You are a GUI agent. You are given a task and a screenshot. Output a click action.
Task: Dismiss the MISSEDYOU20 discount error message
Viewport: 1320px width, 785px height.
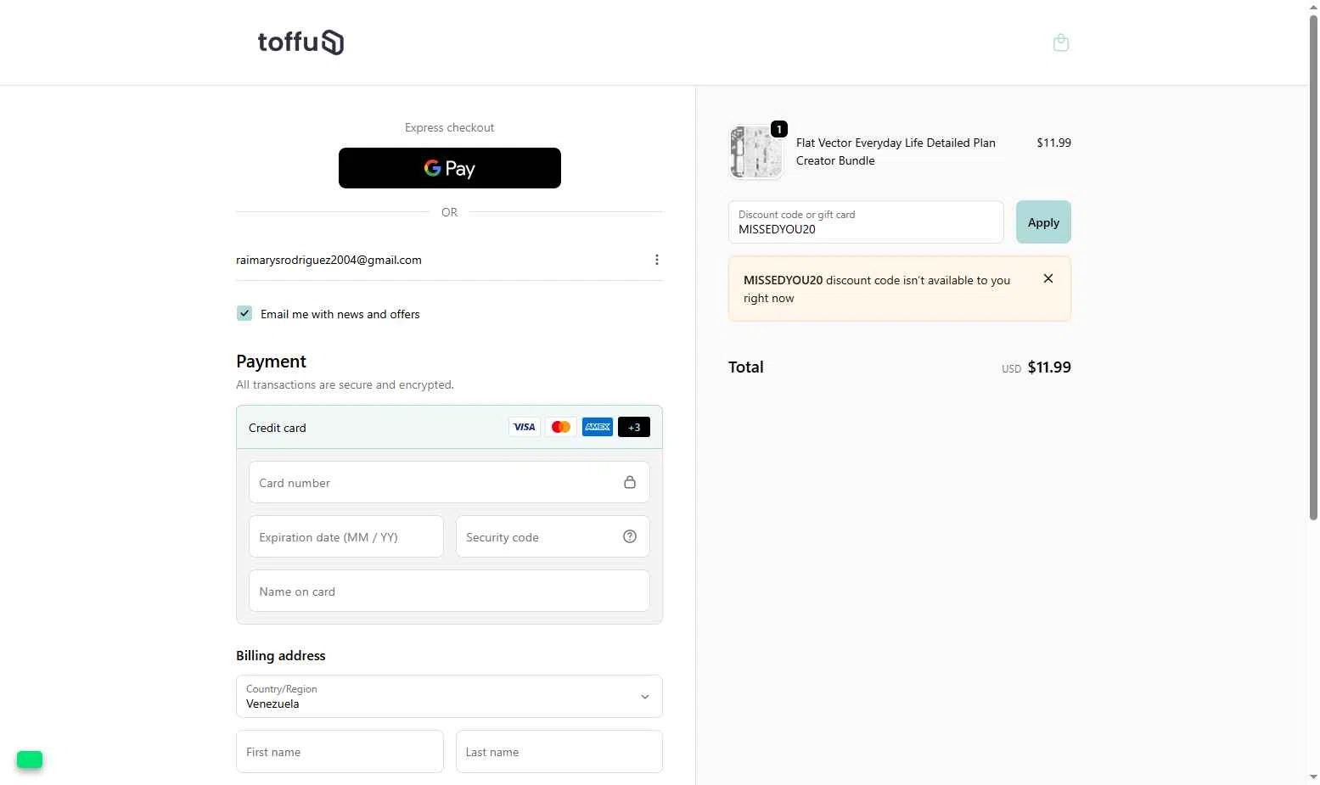click(1048, 278)
